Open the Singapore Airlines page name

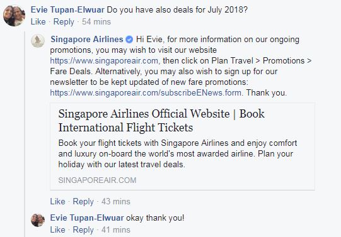point(87,40)
